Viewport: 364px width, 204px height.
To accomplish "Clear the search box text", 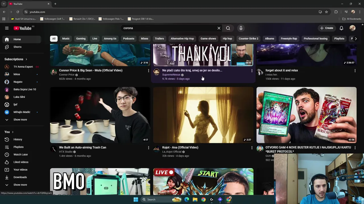I will click(219, 28).
